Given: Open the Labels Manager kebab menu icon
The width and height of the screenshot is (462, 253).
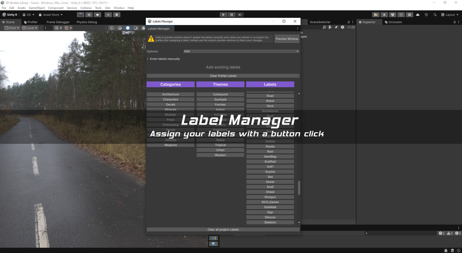Looking at the screenshot, I should coord(297,28).
